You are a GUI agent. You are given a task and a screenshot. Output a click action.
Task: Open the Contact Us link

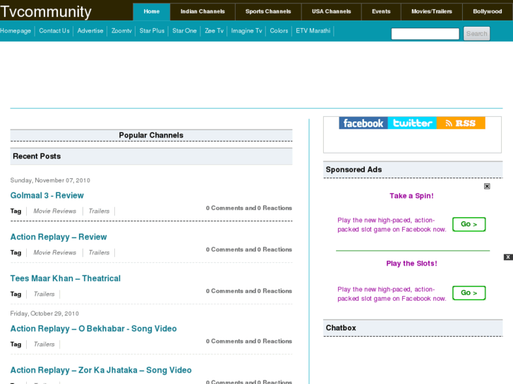(x=54, y=31)
